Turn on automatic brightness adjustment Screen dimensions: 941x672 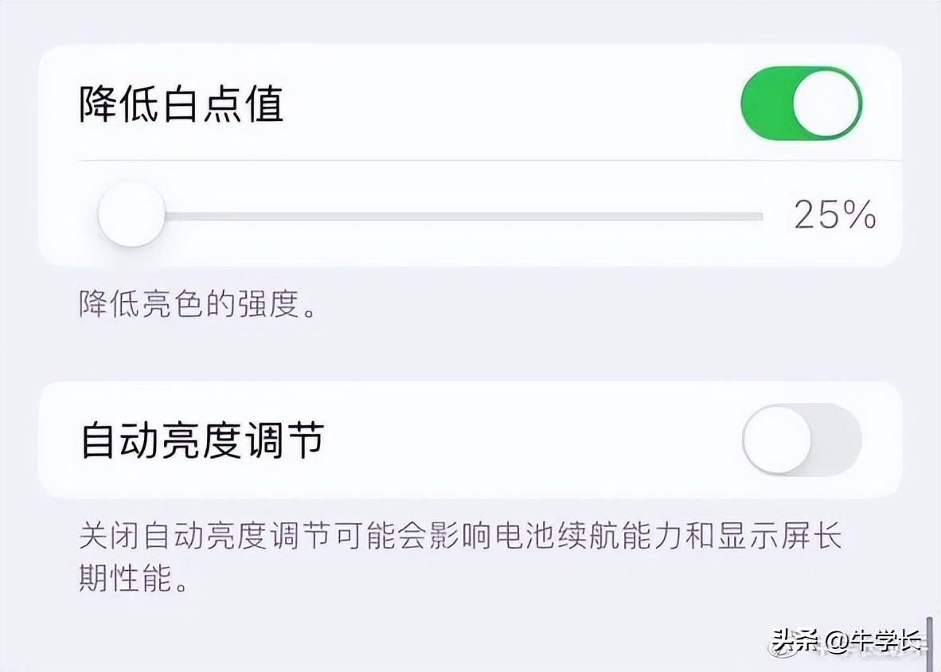point(800,439)
